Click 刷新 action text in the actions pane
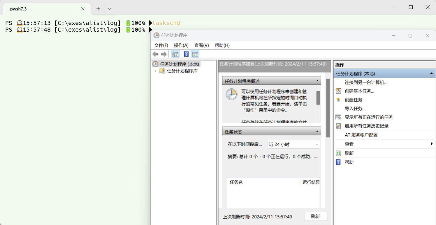This screenshot has width=436, height=225. [x=349, y=153]
